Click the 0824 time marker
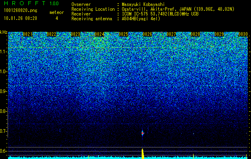 point(99,34)
